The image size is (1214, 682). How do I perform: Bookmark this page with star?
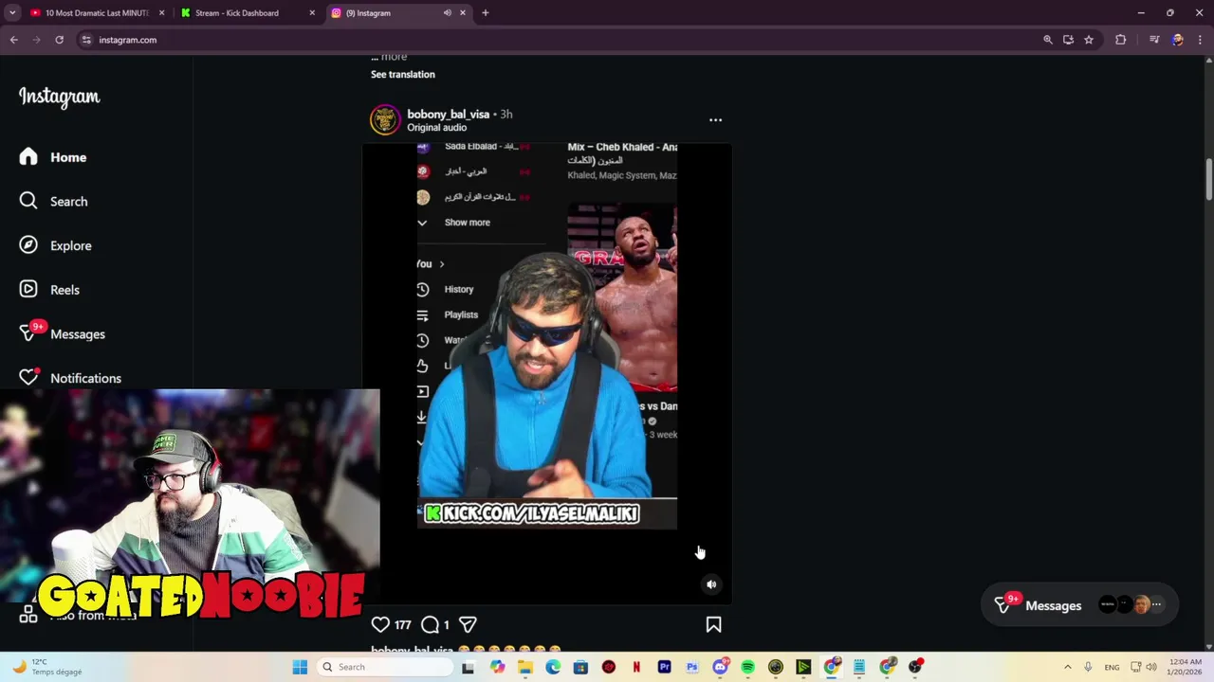(x=1089, y=40)
